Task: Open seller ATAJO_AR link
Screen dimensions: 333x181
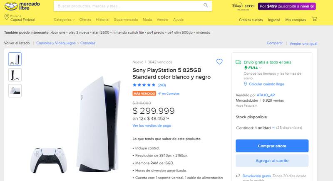Action: (266, 95)
